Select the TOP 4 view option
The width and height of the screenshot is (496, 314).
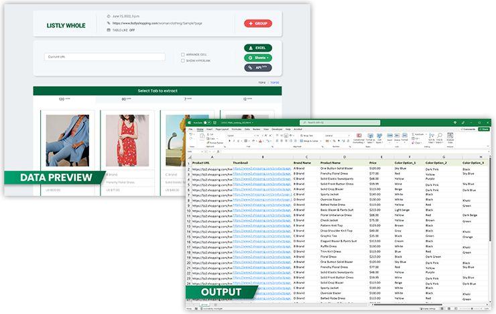click(x=262, y=83)
